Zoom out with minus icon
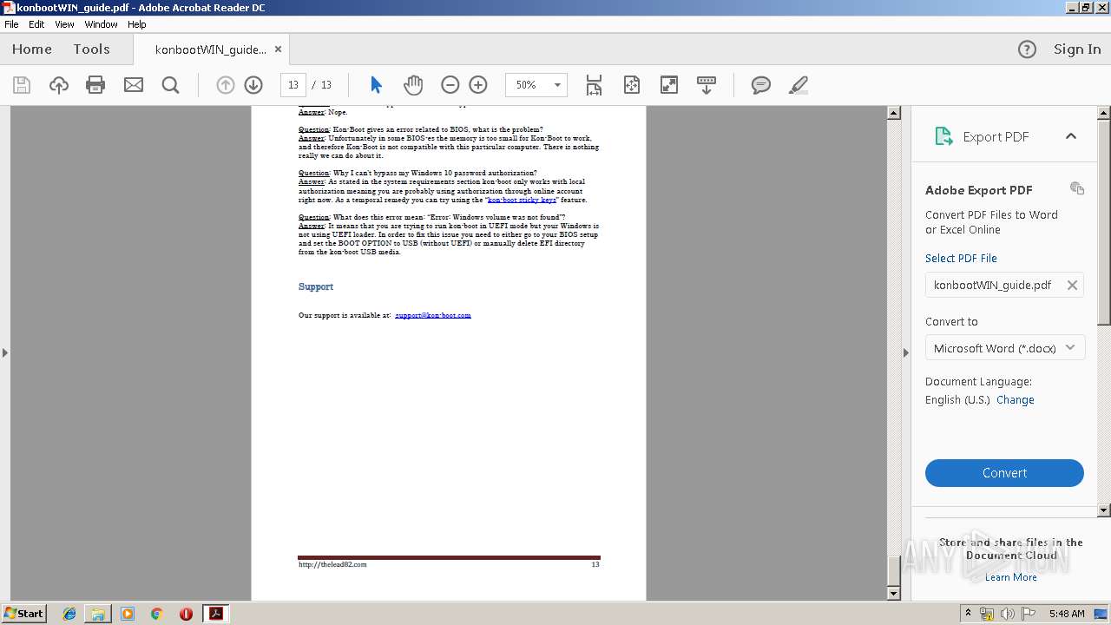Screen dimensions: 1111x625 tap(450, 85)
